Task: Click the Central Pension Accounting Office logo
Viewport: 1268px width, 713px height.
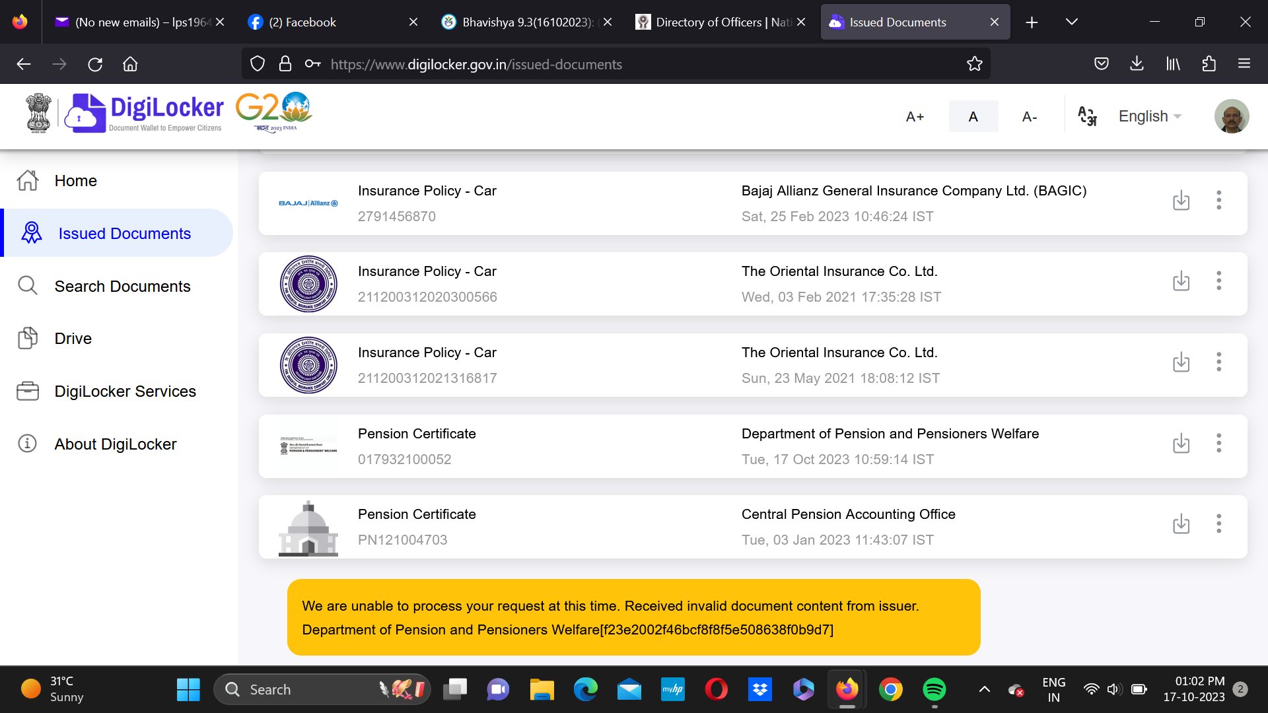Action: click(308, 528)
